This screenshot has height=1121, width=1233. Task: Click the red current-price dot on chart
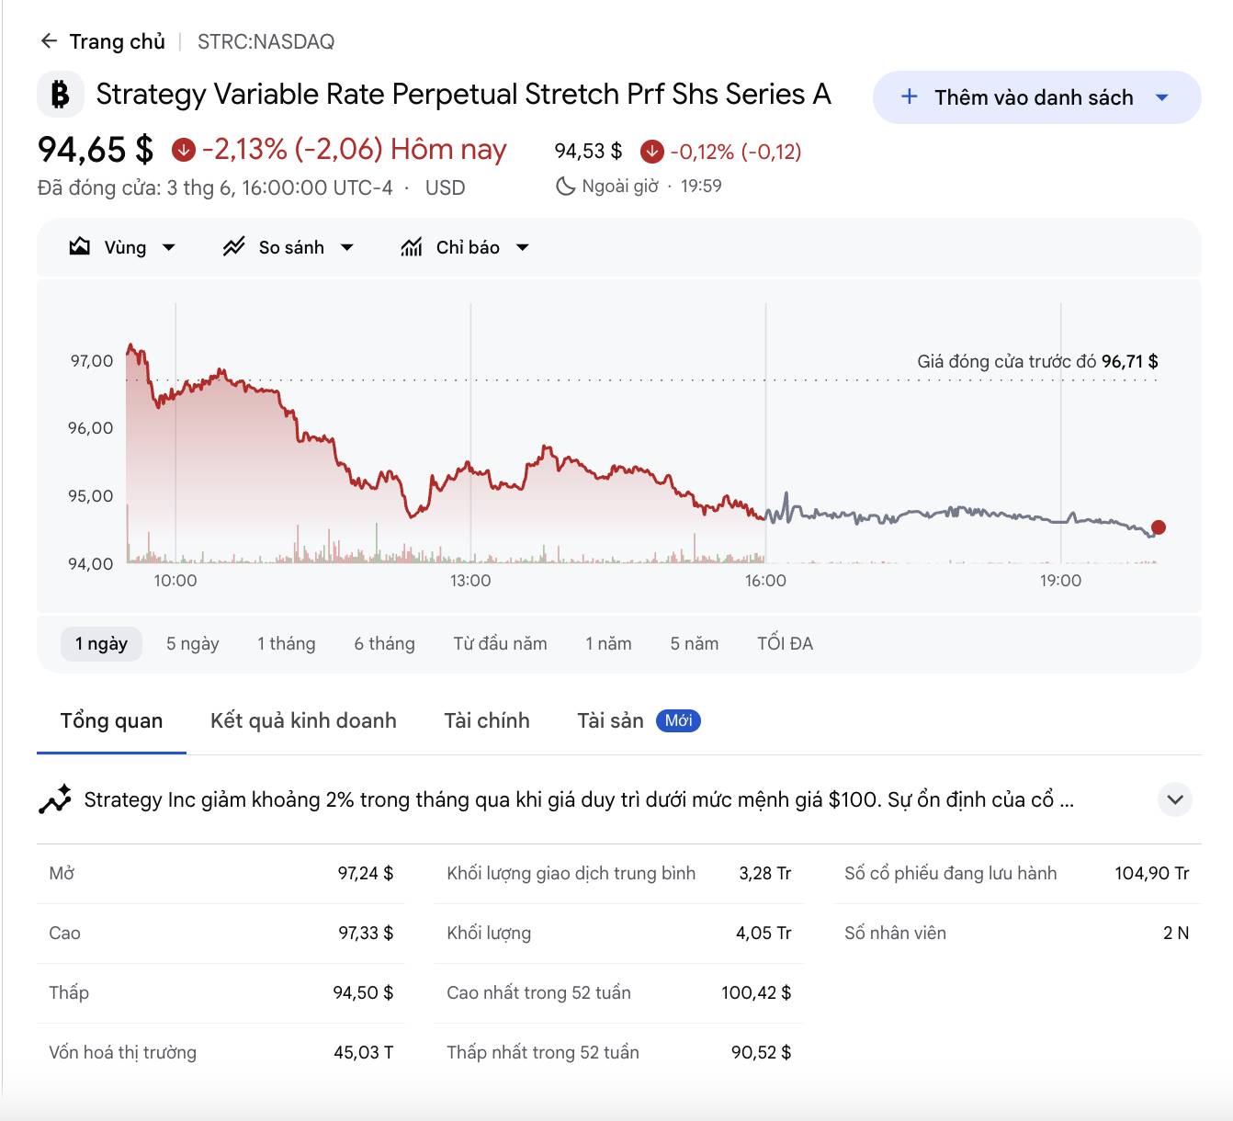1159,527
